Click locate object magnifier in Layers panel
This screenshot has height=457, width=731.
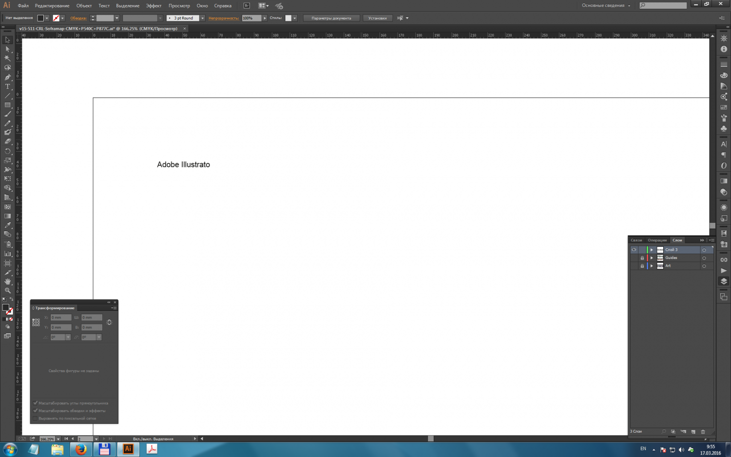point(663,432)
